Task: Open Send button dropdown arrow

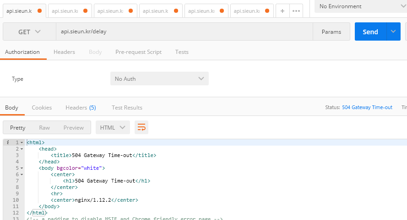Action: pos(393,31)
